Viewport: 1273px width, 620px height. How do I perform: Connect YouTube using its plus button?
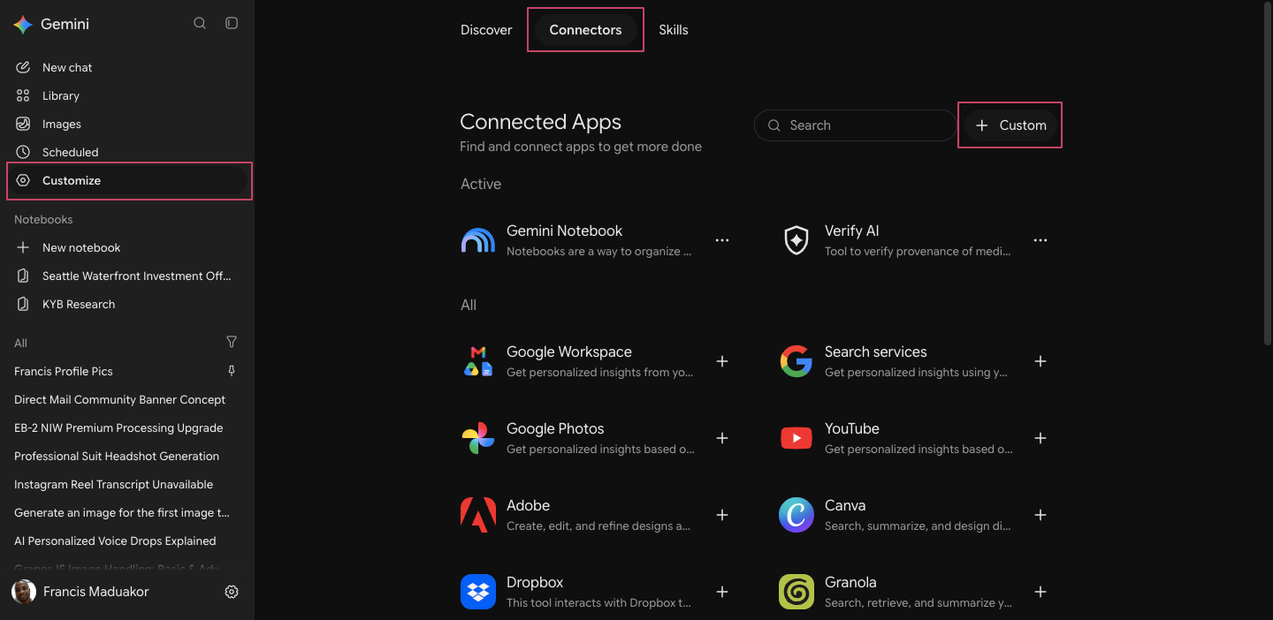pos(1041,438)
